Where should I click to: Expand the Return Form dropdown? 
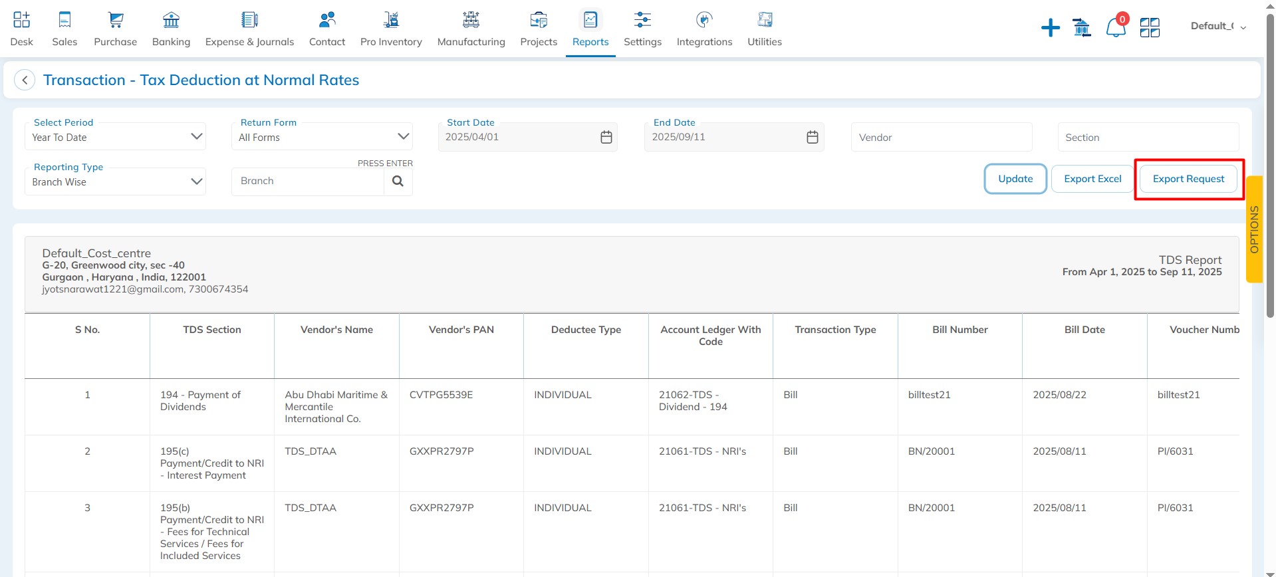(322, 137)
